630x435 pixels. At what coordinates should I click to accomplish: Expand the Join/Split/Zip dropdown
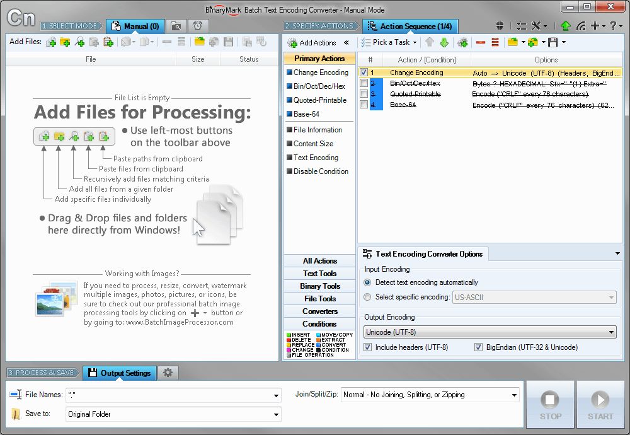tap(515, 395)
